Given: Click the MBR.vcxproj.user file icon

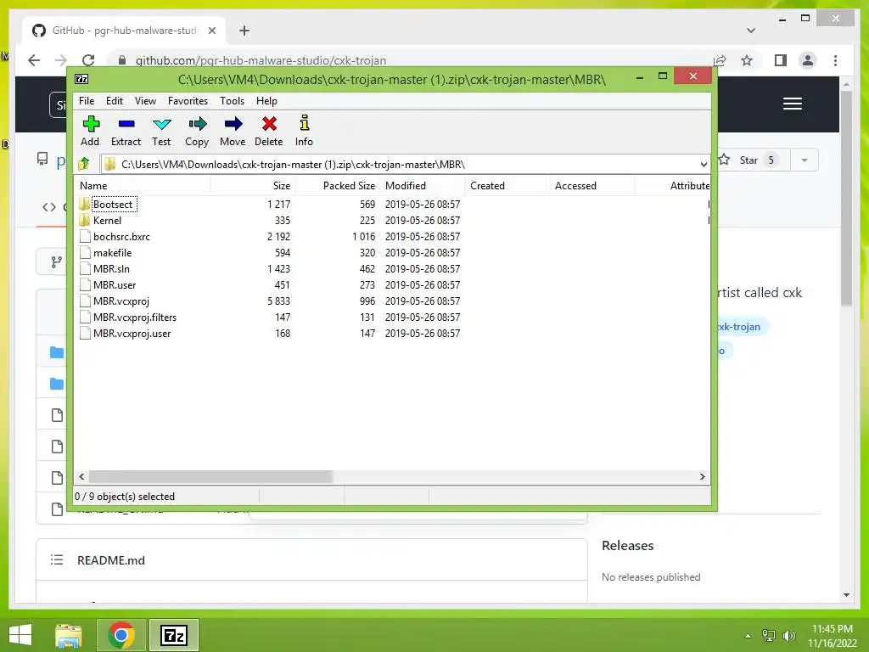Looking at the screenshot, I should click(85, 333).
